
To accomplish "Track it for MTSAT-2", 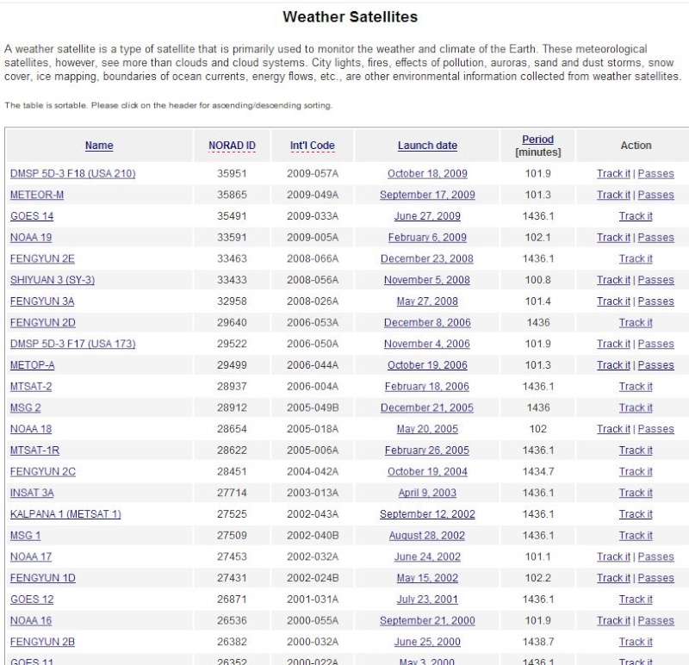I will [x=636, y=387].
